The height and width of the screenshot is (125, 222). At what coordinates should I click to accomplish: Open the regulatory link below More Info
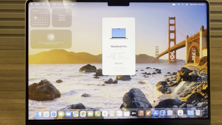[x=119, y=68]
